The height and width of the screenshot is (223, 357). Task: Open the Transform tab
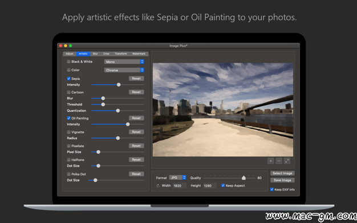(121, 54)
